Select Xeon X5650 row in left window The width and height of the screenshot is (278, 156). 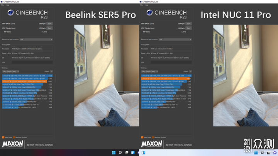(27, 107)
